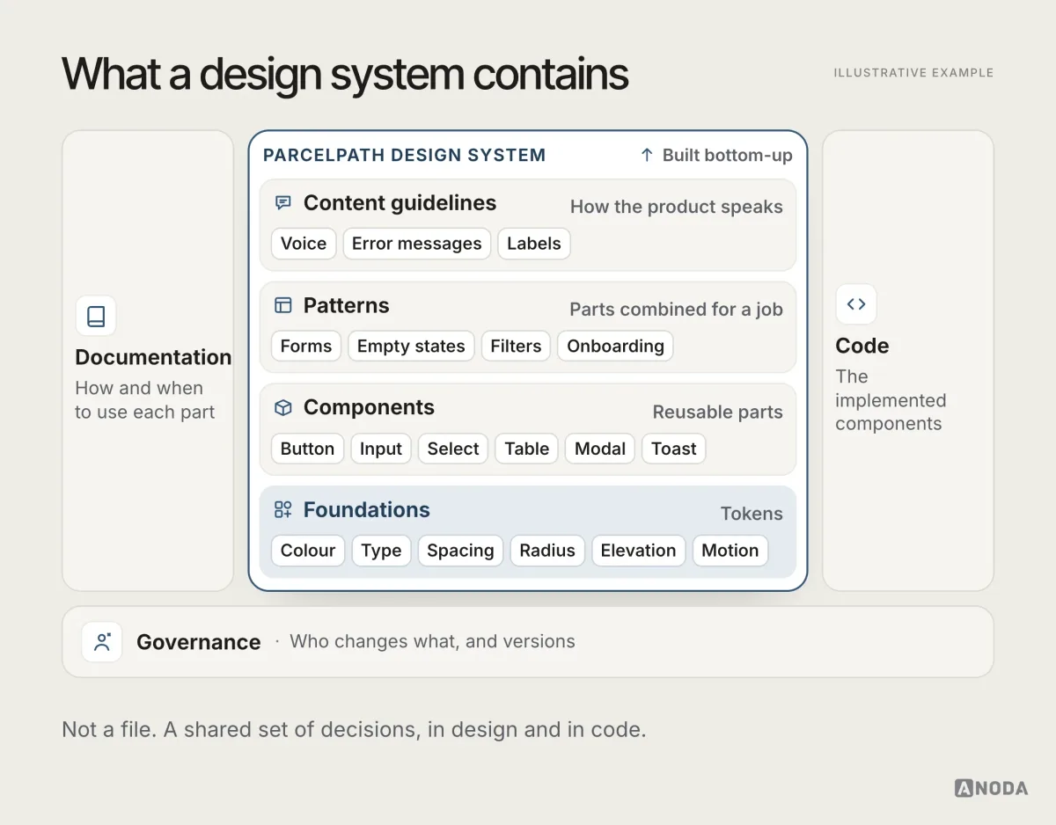The image size is (1056, 825).
Task: Click the Foundations heading
Action: pyautogui.click(x=367, y=510)
